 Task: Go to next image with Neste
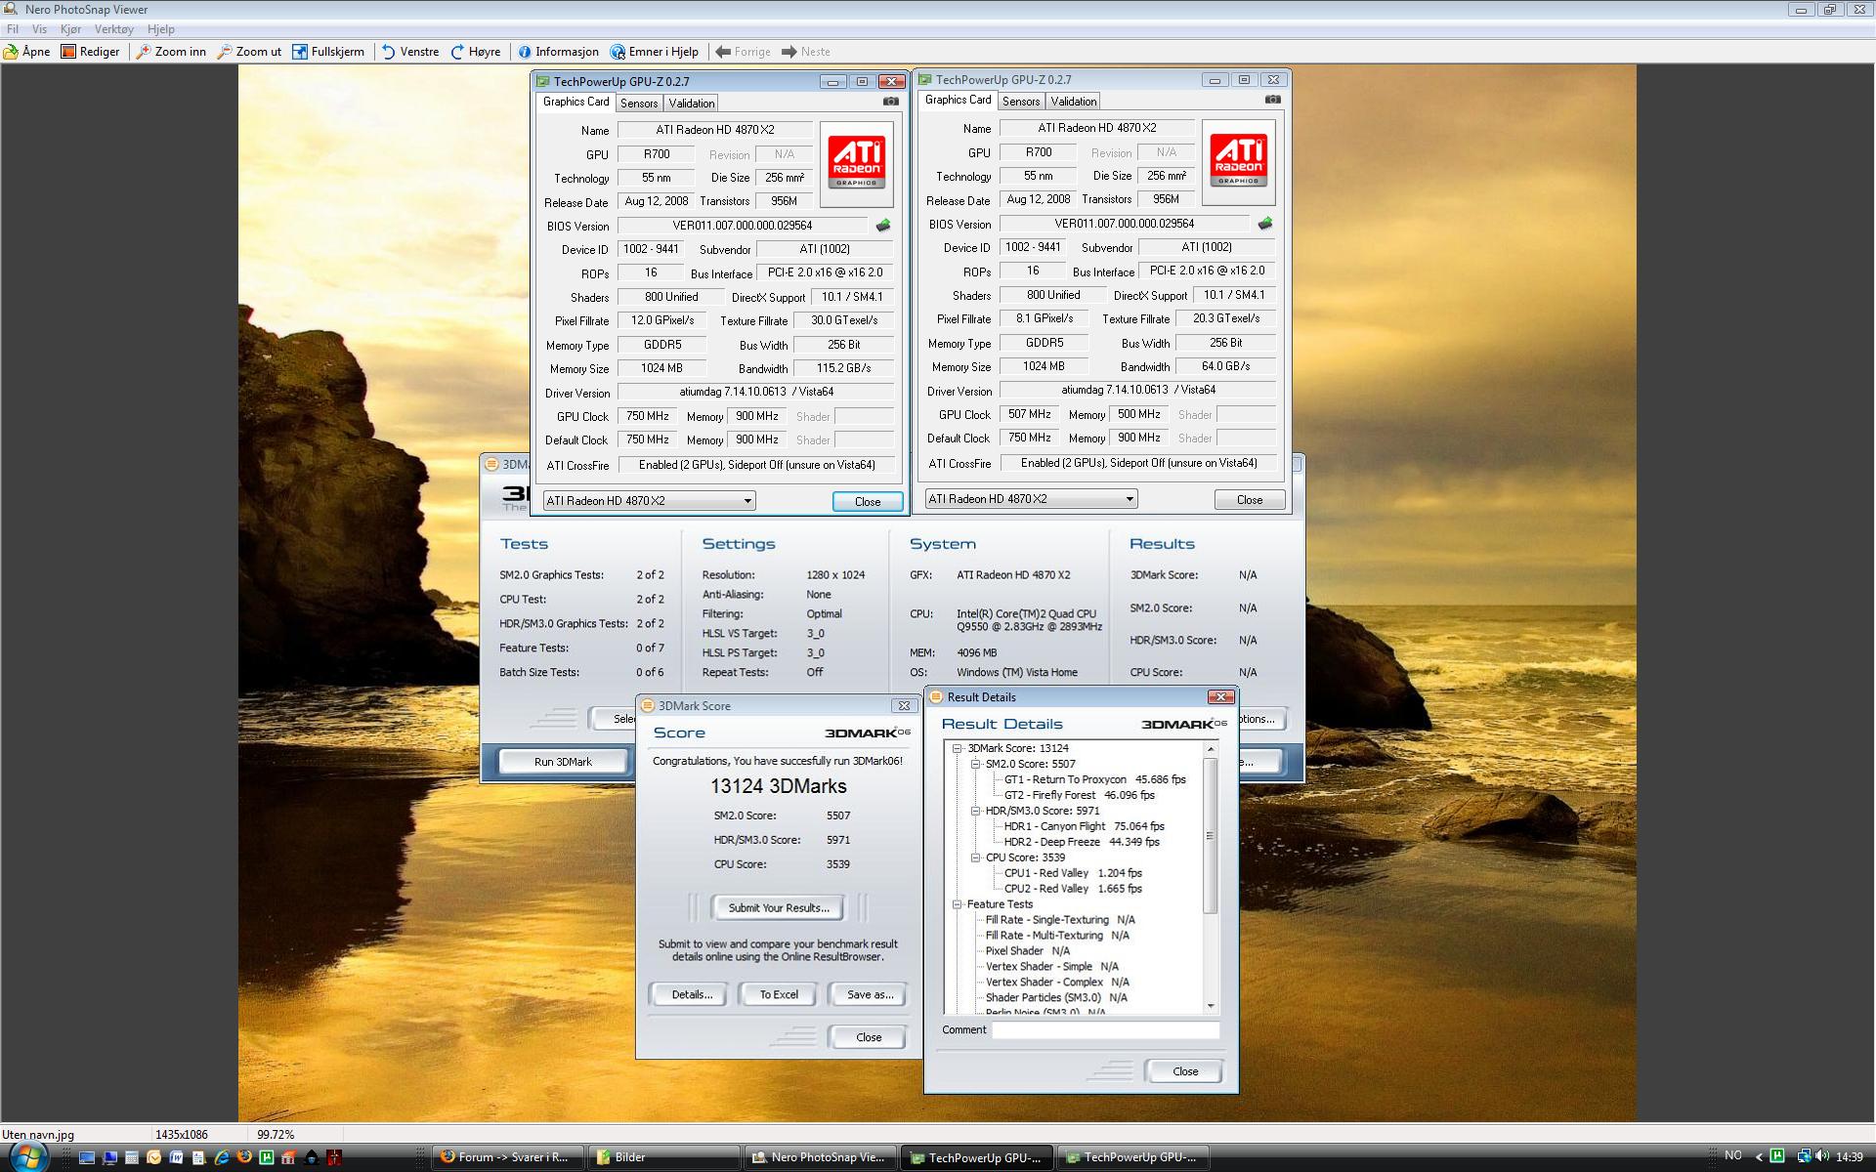pyautogui.click(x=806, y=52)
